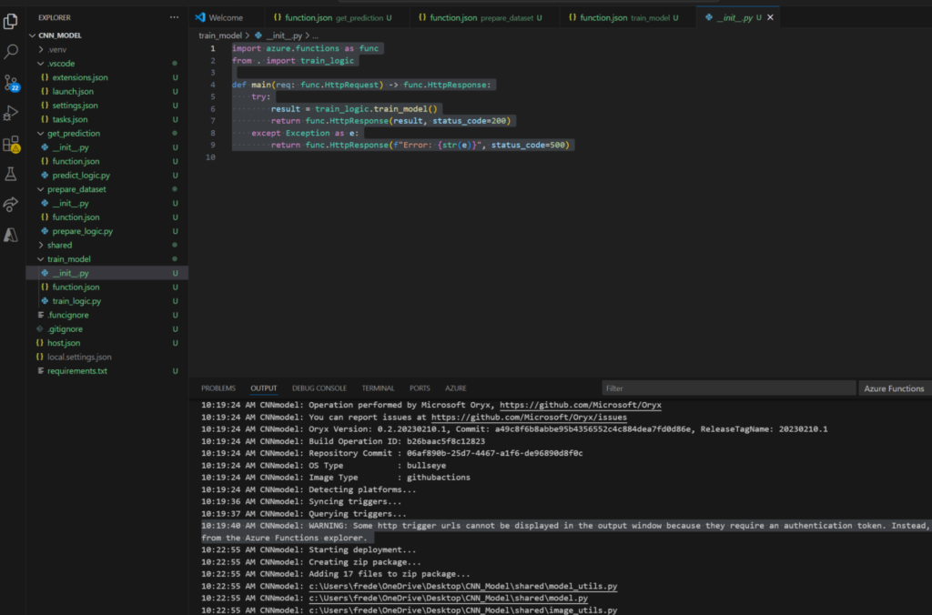This screenshot has height=615, width=932.
Task: Open the Extensions view icon
Action: 11,144
